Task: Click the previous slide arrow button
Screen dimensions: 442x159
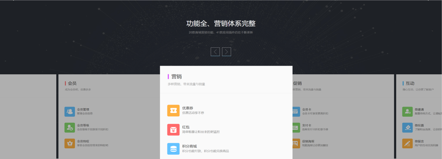Action: click(215, 52)
